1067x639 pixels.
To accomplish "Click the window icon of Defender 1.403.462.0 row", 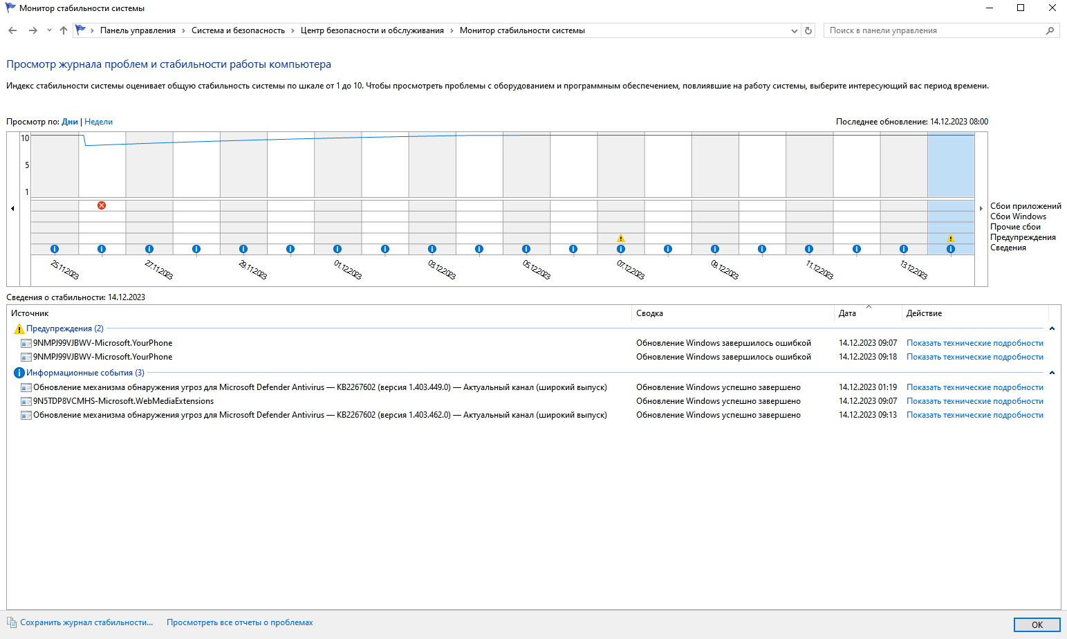I will pos(26,415).
